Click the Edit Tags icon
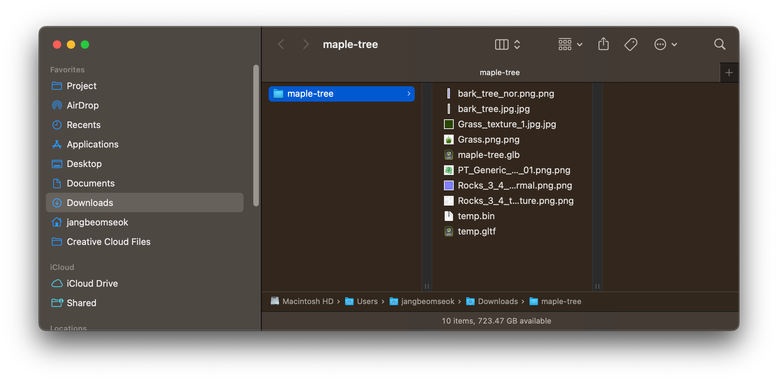Viewport: 778px width, 382px height. [630, 44]
